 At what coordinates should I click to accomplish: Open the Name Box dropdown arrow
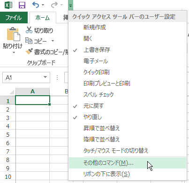pos(45,77)
